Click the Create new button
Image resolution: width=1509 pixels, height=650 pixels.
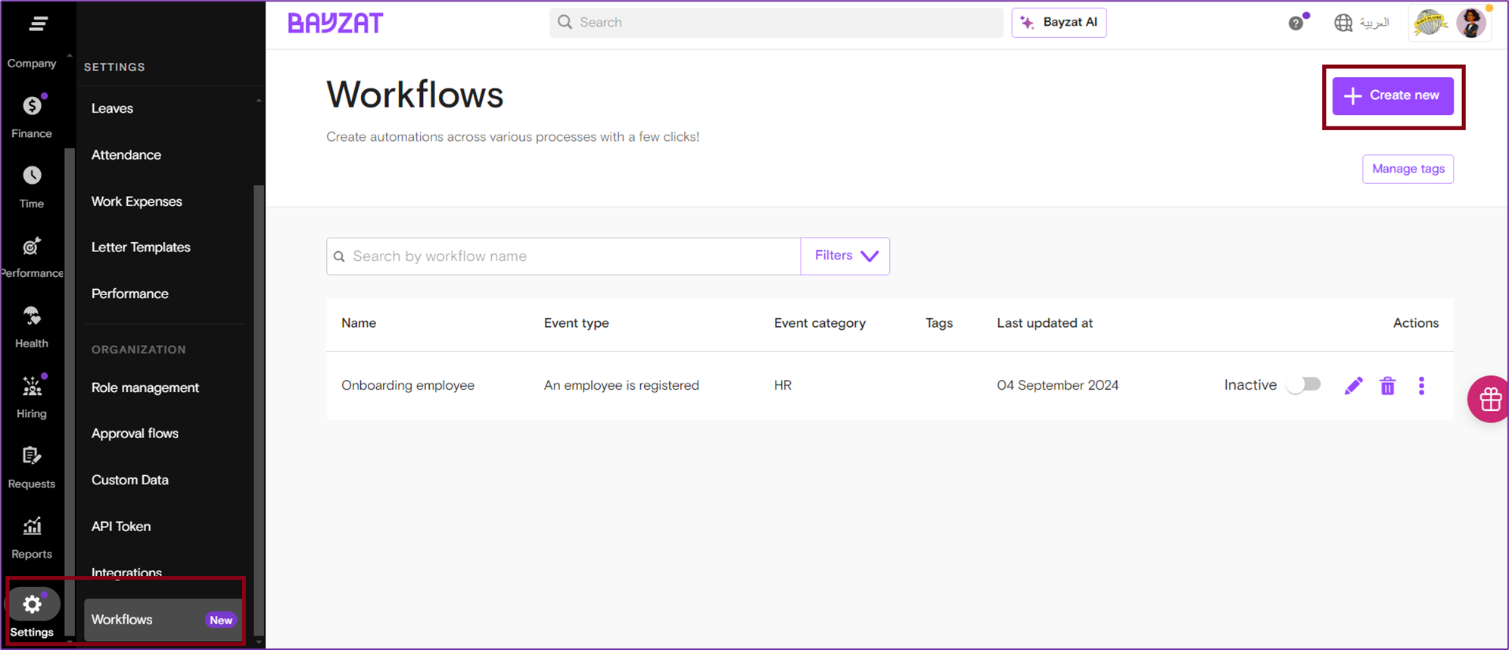click(1392, 96)
